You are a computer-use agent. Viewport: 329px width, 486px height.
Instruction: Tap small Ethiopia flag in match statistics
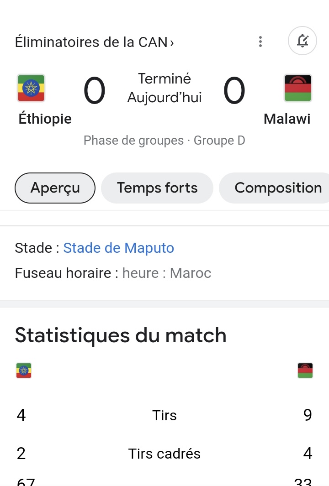24,371
